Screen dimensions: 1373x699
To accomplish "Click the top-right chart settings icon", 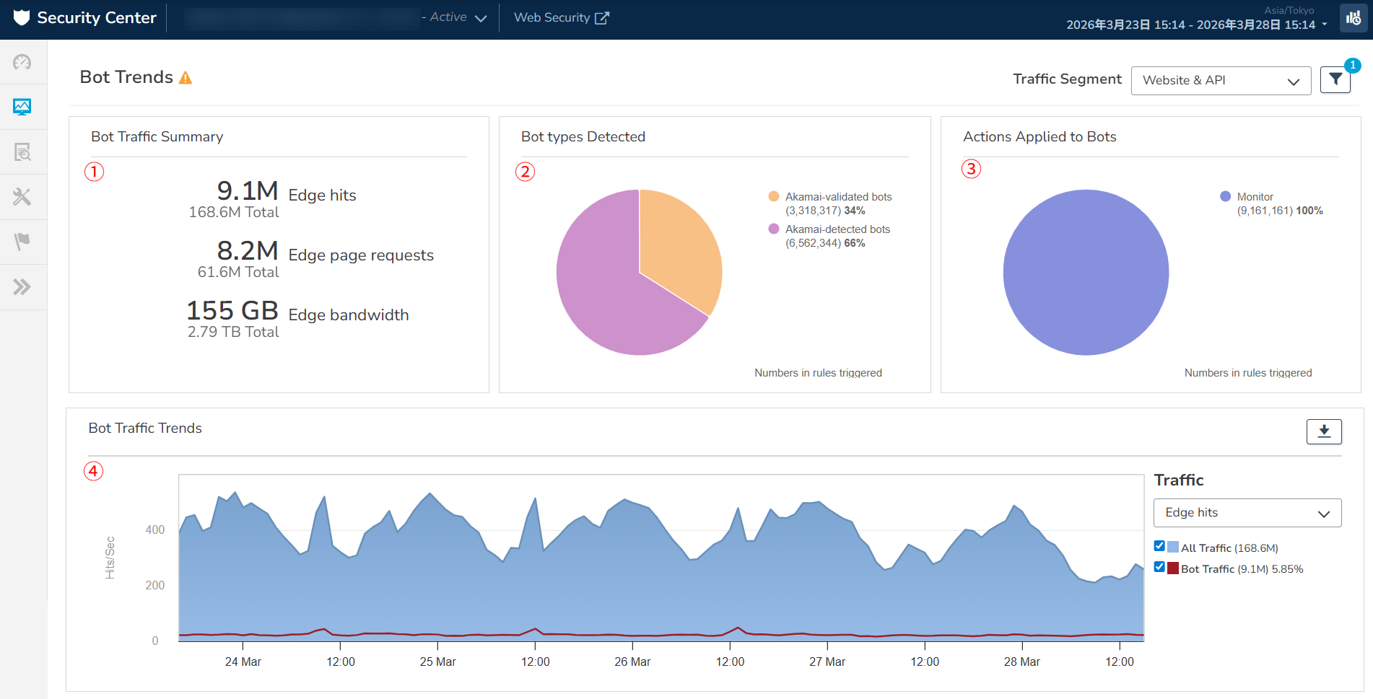I will (1354, 18).
